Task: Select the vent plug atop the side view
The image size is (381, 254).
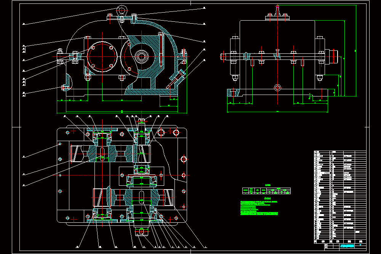Action: click(277, 11)
